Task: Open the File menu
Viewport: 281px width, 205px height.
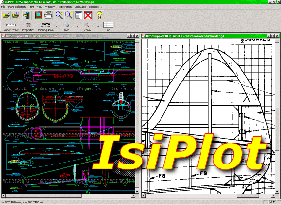Action: tap(3, 7)
